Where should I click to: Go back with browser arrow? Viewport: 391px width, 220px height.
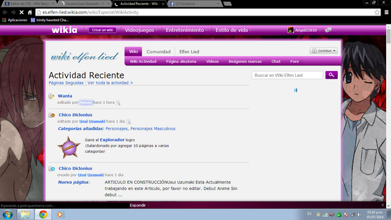[x=5, y=12]
